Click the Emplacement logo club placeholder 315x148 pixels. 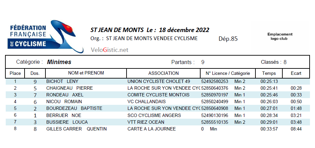(280, 36)
